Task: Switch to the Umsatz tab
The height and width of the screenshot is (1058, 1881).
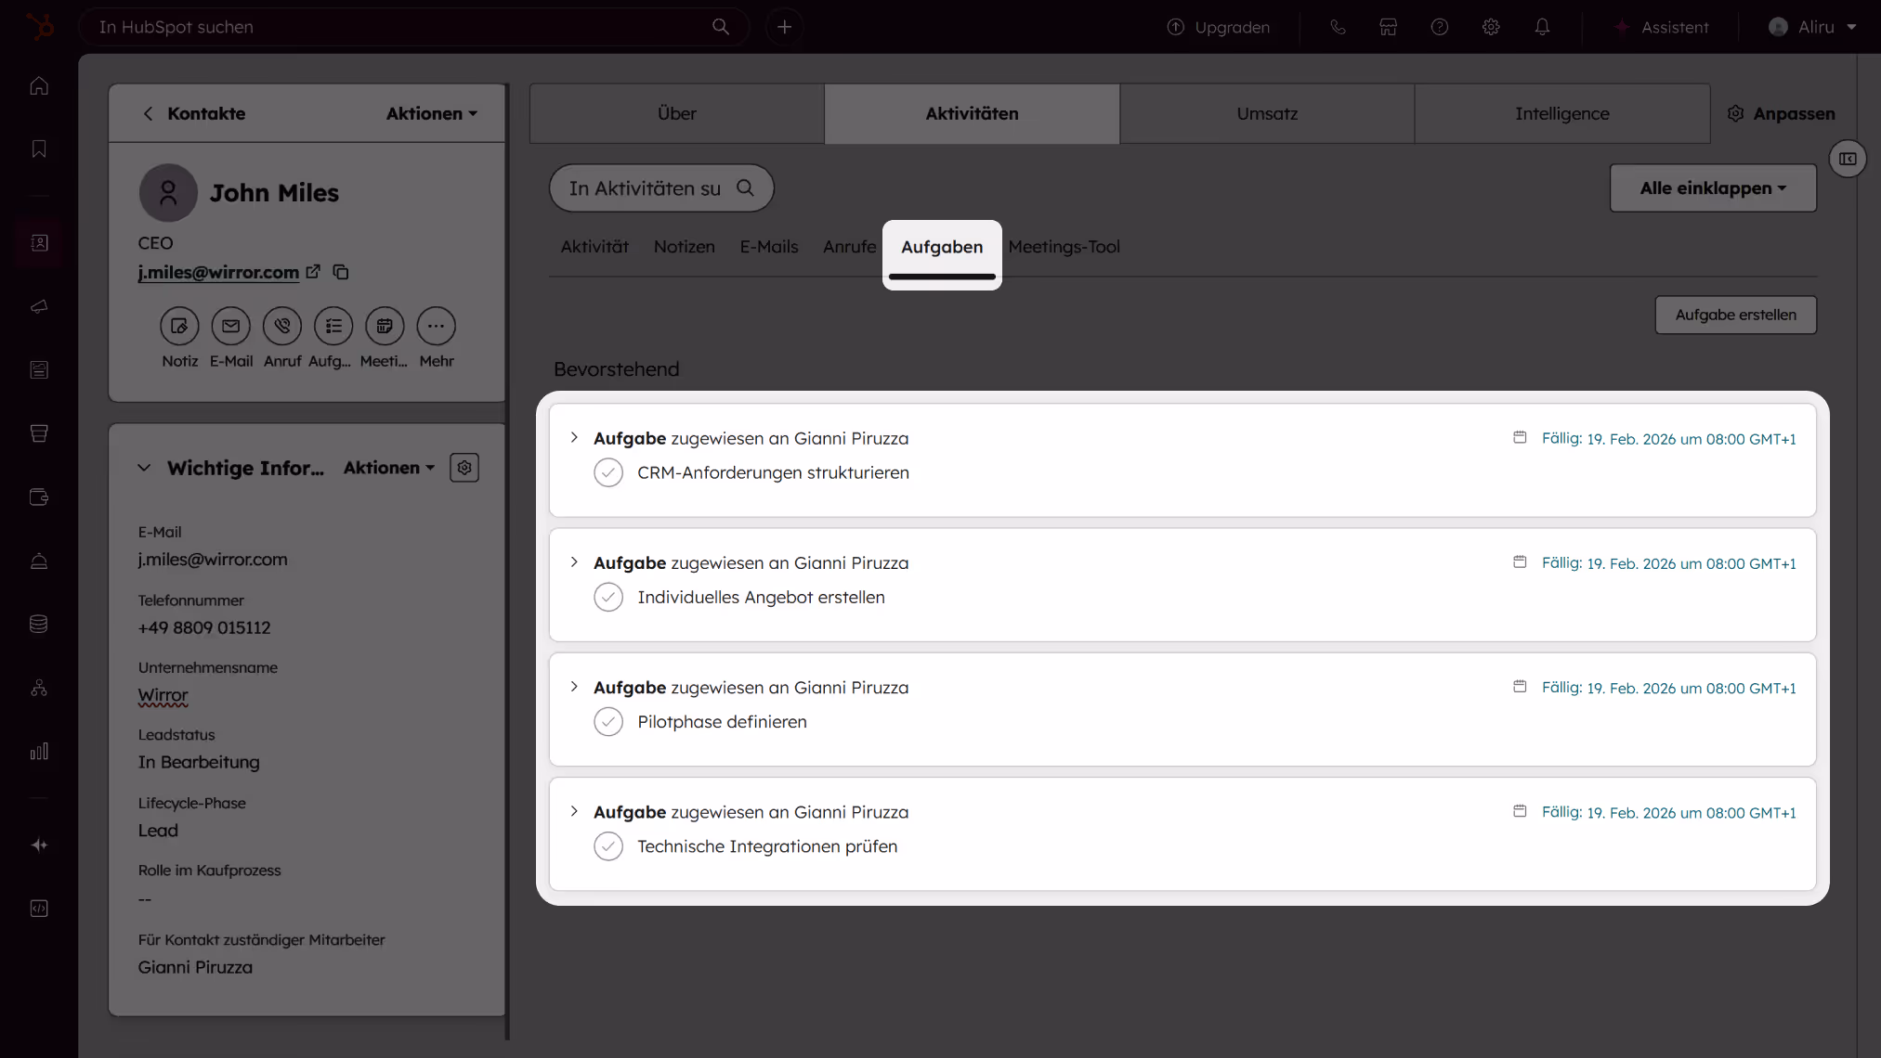Action: (1267, 113)
